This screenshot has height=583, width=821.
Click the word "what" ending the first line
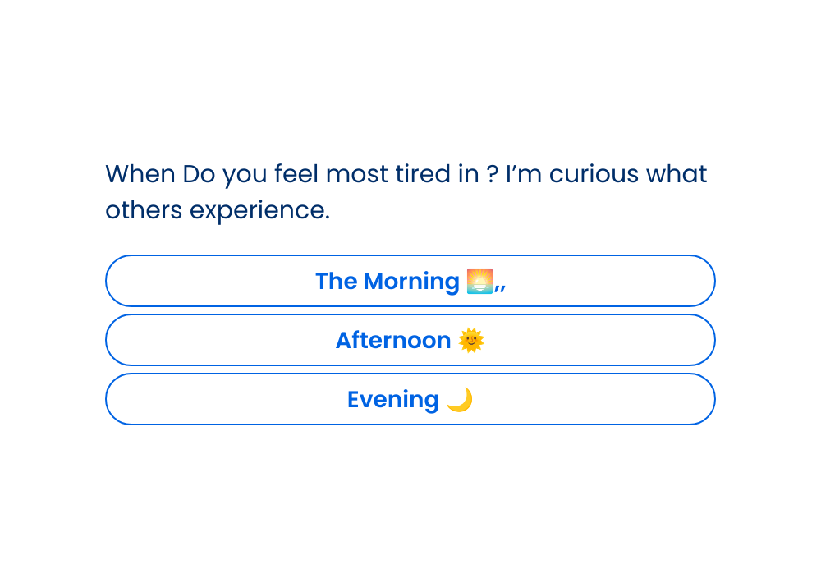(x=677, y=174)
